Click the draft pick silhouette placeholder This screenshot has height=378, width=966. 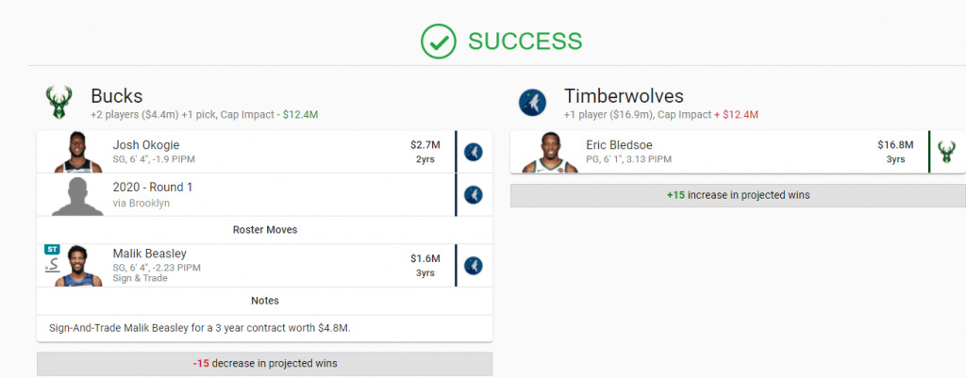click(77, 195)
